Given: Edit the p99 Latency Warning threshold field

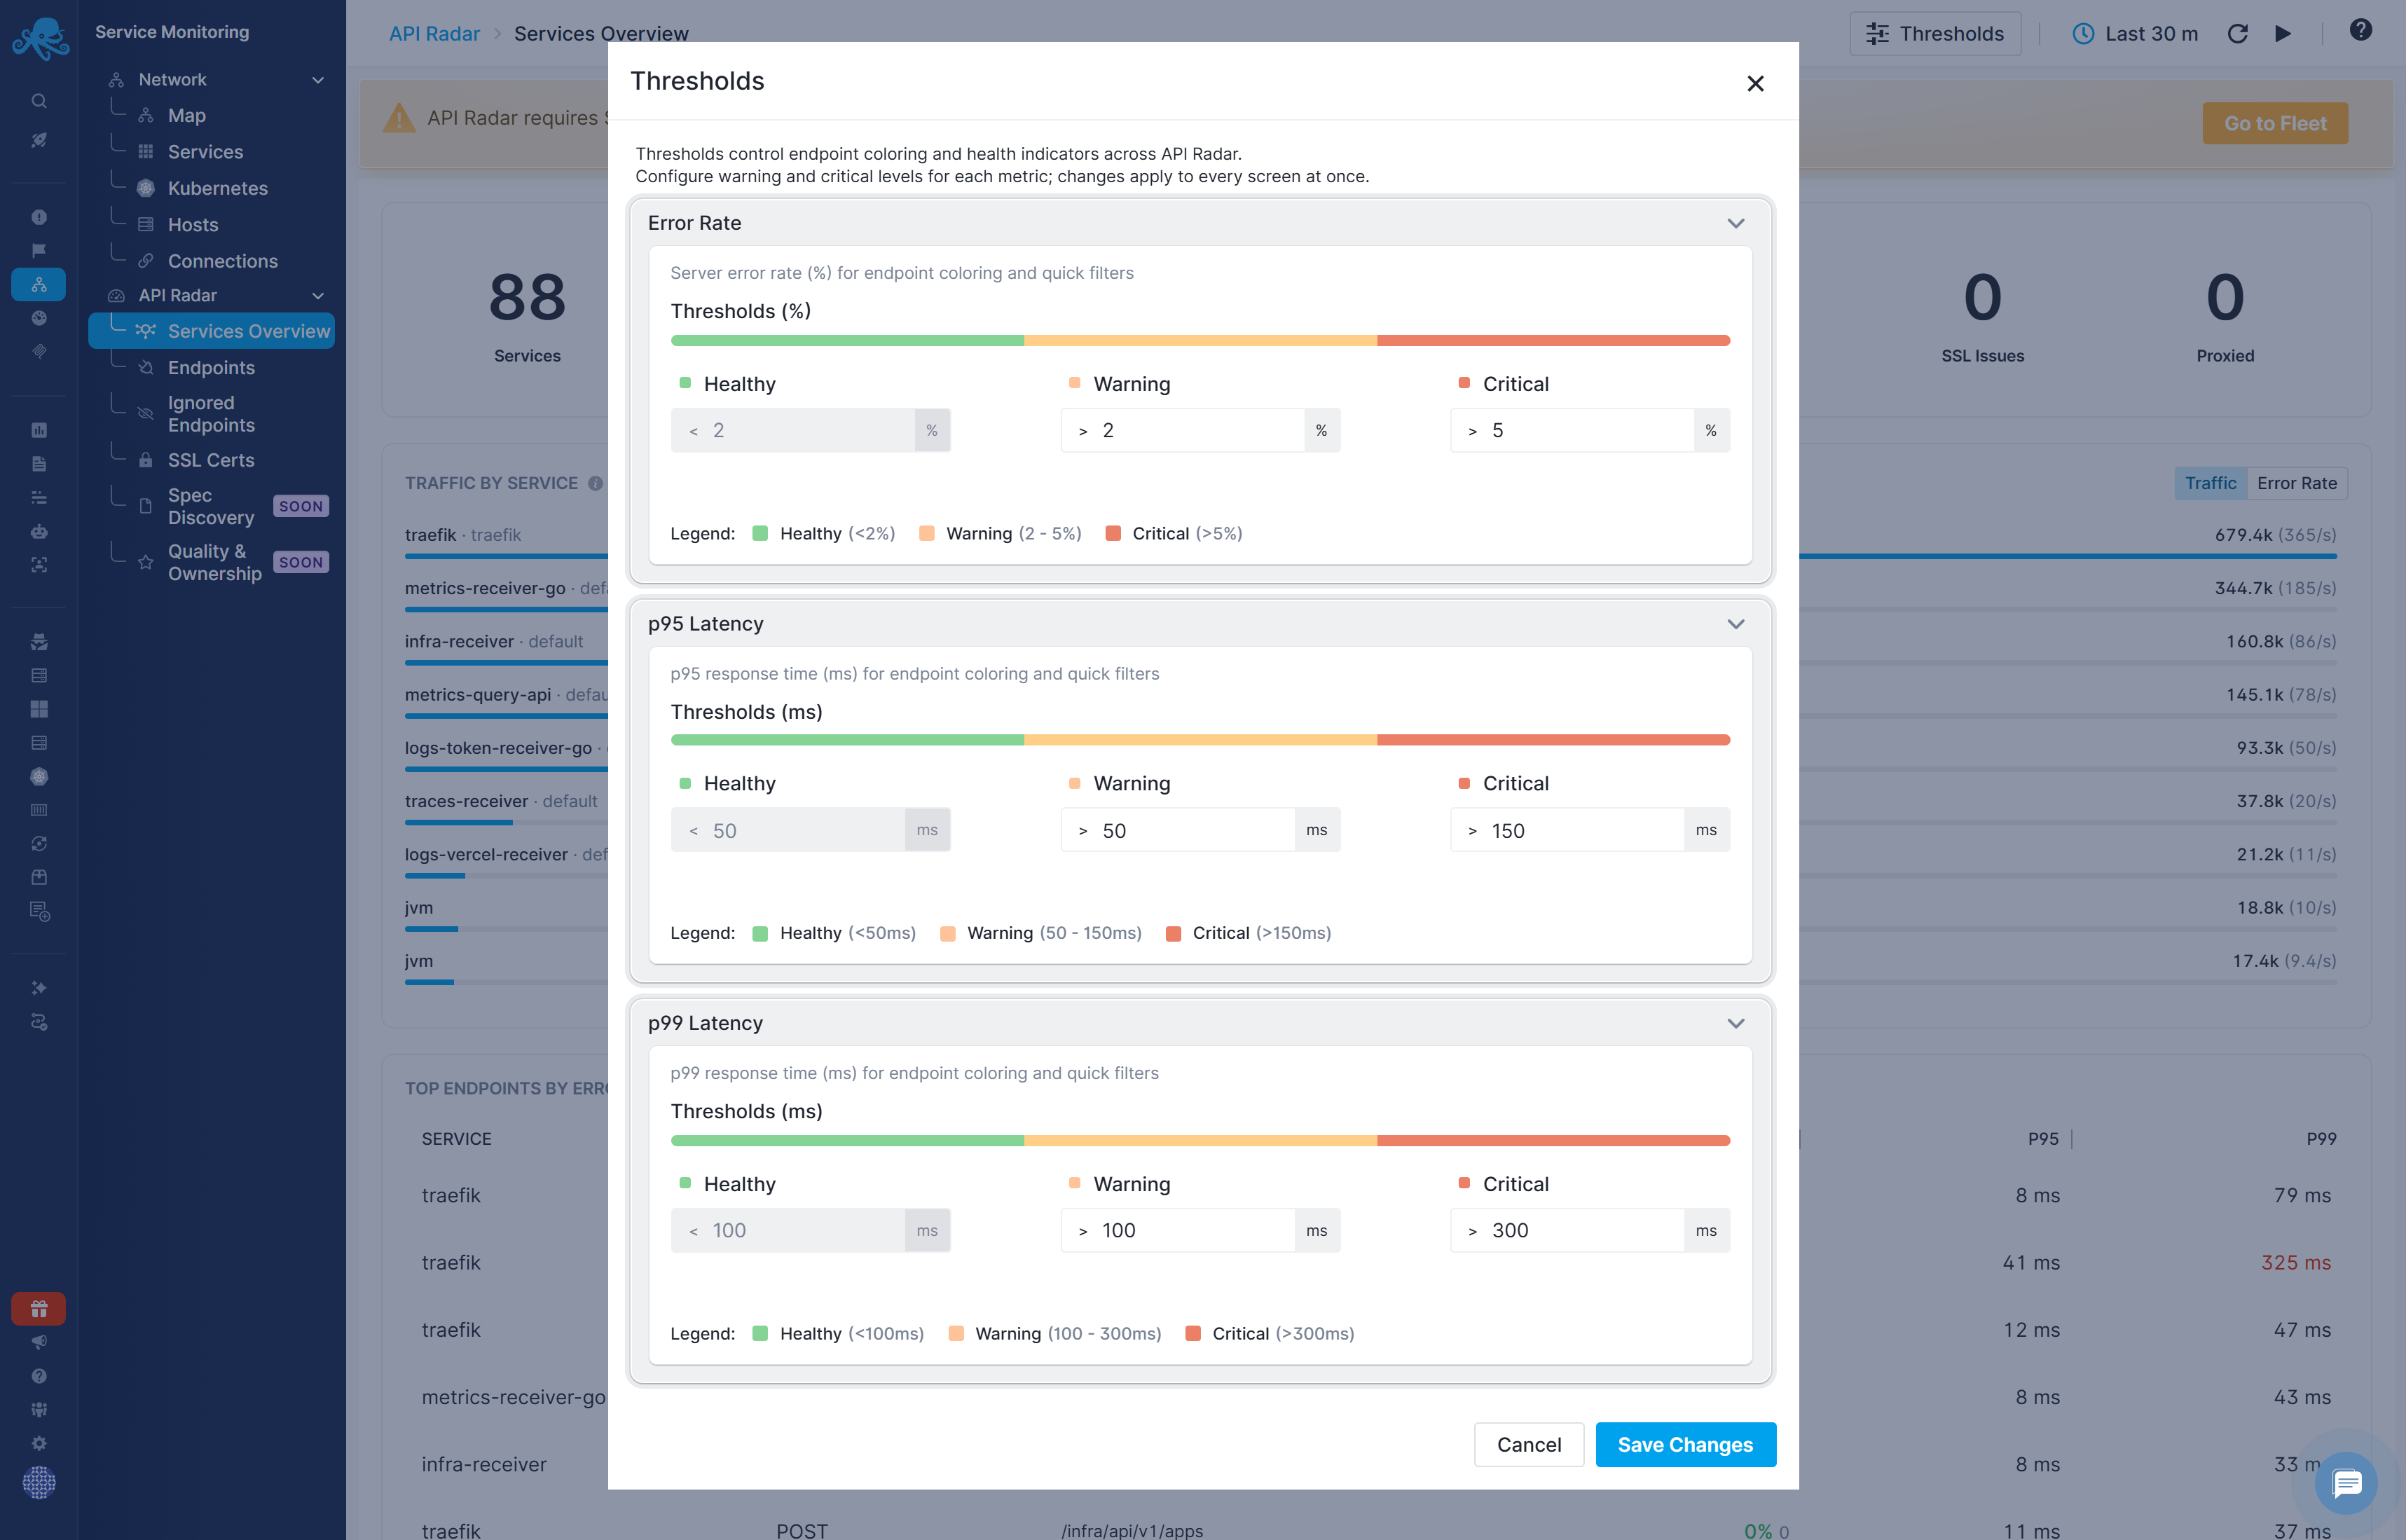Looking at the screenshot, I should click(x=1200, y=1230).
